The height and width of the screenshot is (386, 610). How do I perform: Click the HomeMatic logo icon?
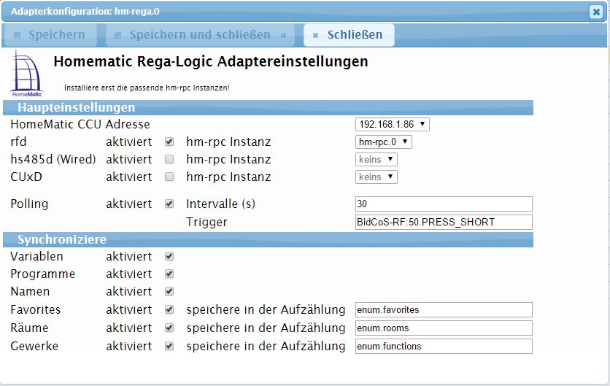click(26, 73)
